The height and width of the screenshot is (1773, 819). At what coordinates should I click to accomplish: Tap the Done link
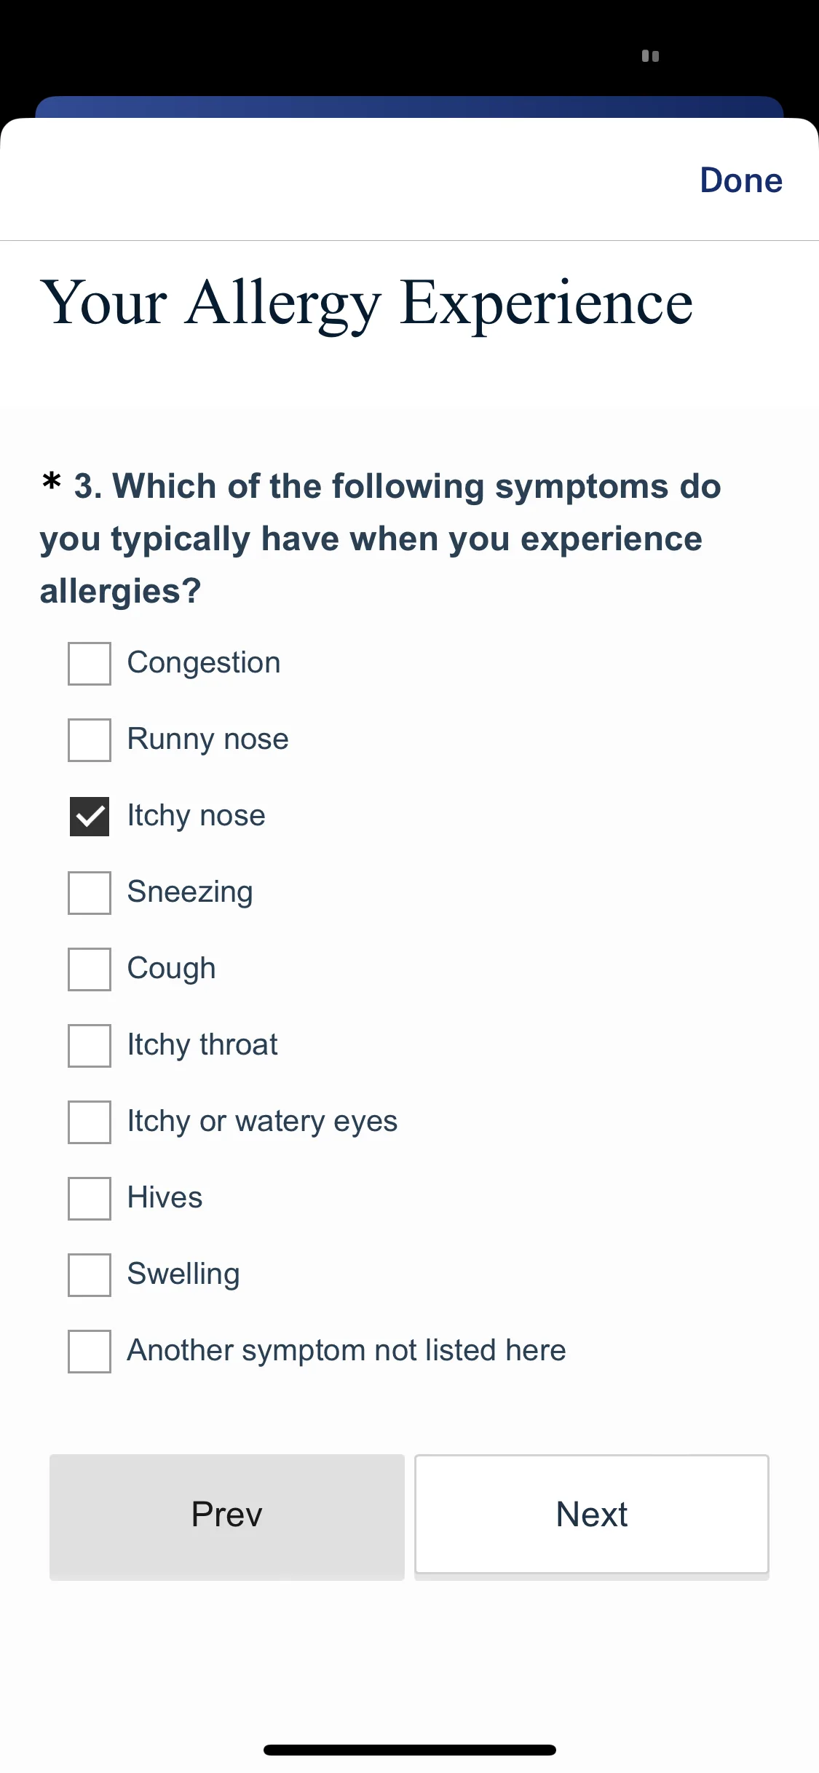click(x=741, y=180)
